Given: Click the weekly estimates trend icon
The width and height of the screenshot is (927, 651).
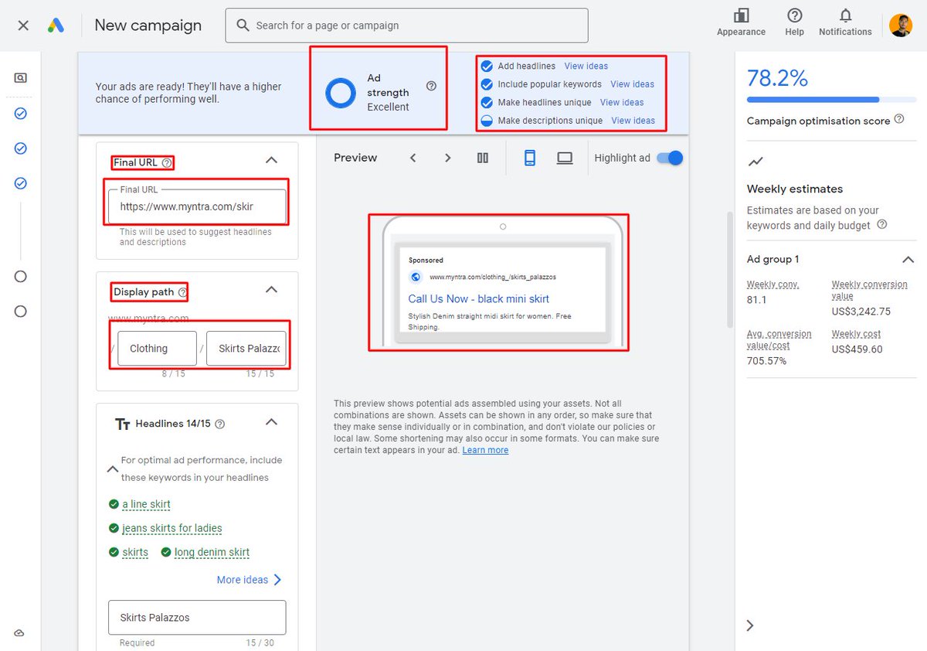Looking at the screenshot, I should point(756,162).
